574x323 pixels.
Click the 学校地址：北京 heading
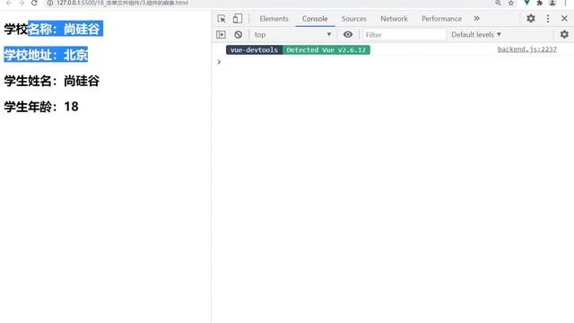[46, 55]
